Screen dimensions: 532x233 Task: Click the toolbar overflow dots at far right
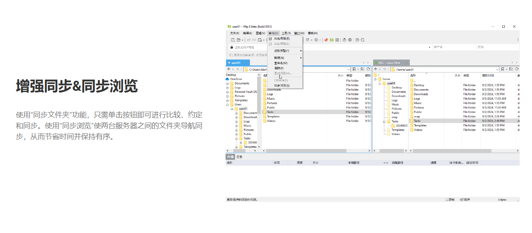(x=518, y=40)
